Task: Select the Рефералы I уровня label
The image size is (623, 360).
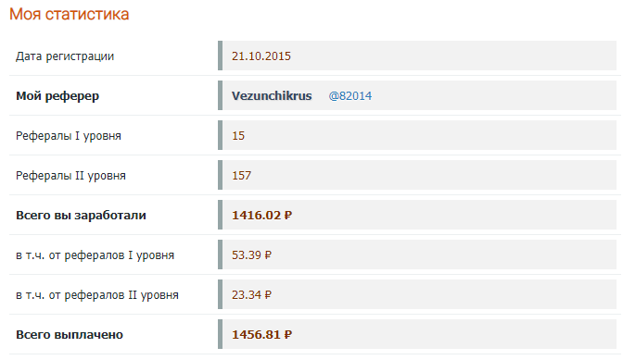Action: click(x=69, y=136)
